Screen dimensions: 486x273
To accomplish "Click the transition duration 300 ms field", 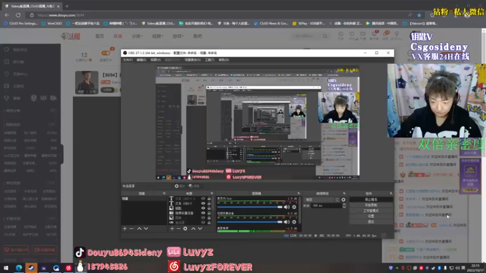I will (326, 206).
